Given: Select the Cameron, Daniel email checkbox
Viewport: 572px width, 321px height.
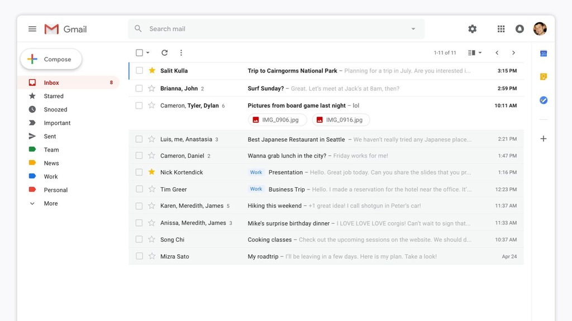Looking at the screenshot, I should tap(139, 155).
